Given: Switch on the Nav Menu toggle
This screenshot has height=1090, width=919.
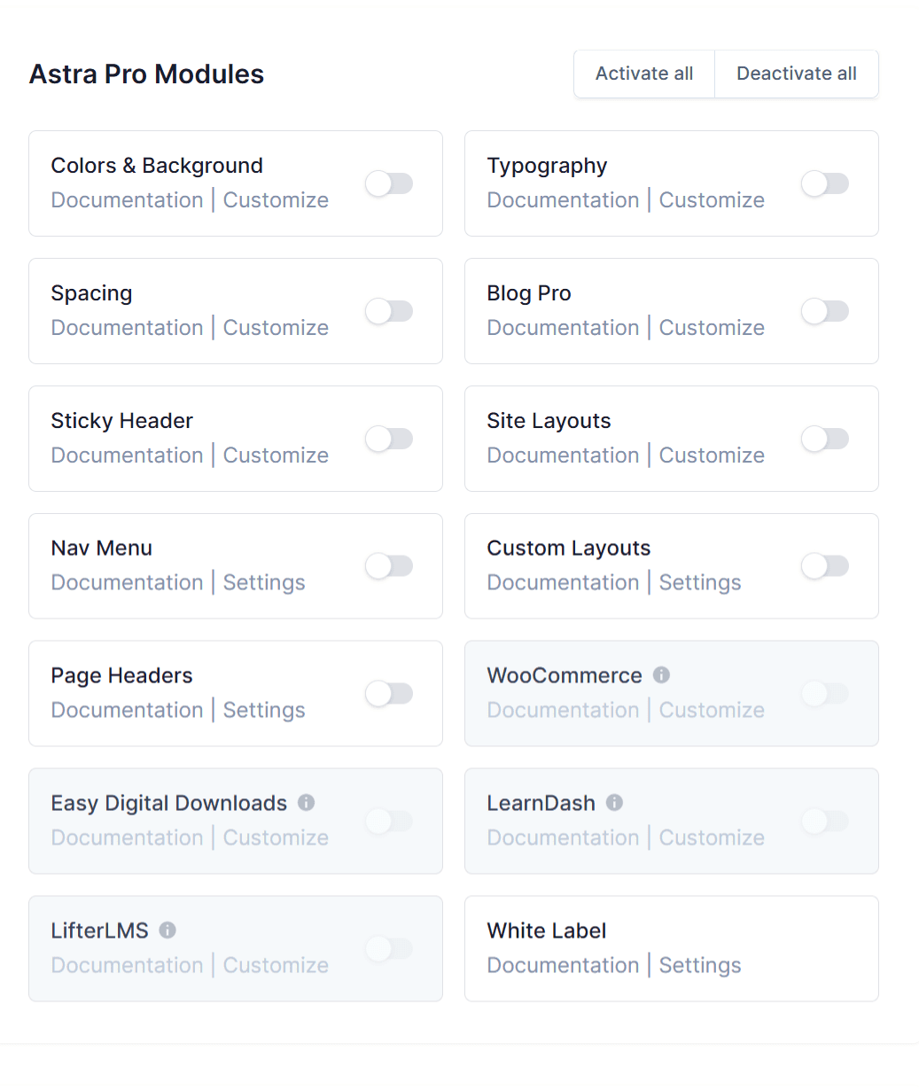Looking at the screenshot, I should (x=389, y=566).
